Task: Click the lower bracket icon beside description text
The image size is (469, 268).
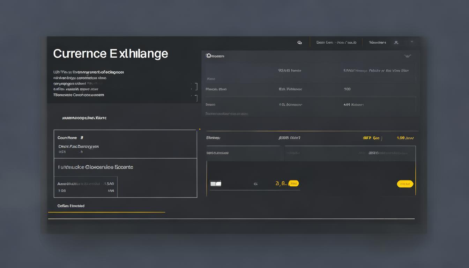Action: [x=196, y=98]
